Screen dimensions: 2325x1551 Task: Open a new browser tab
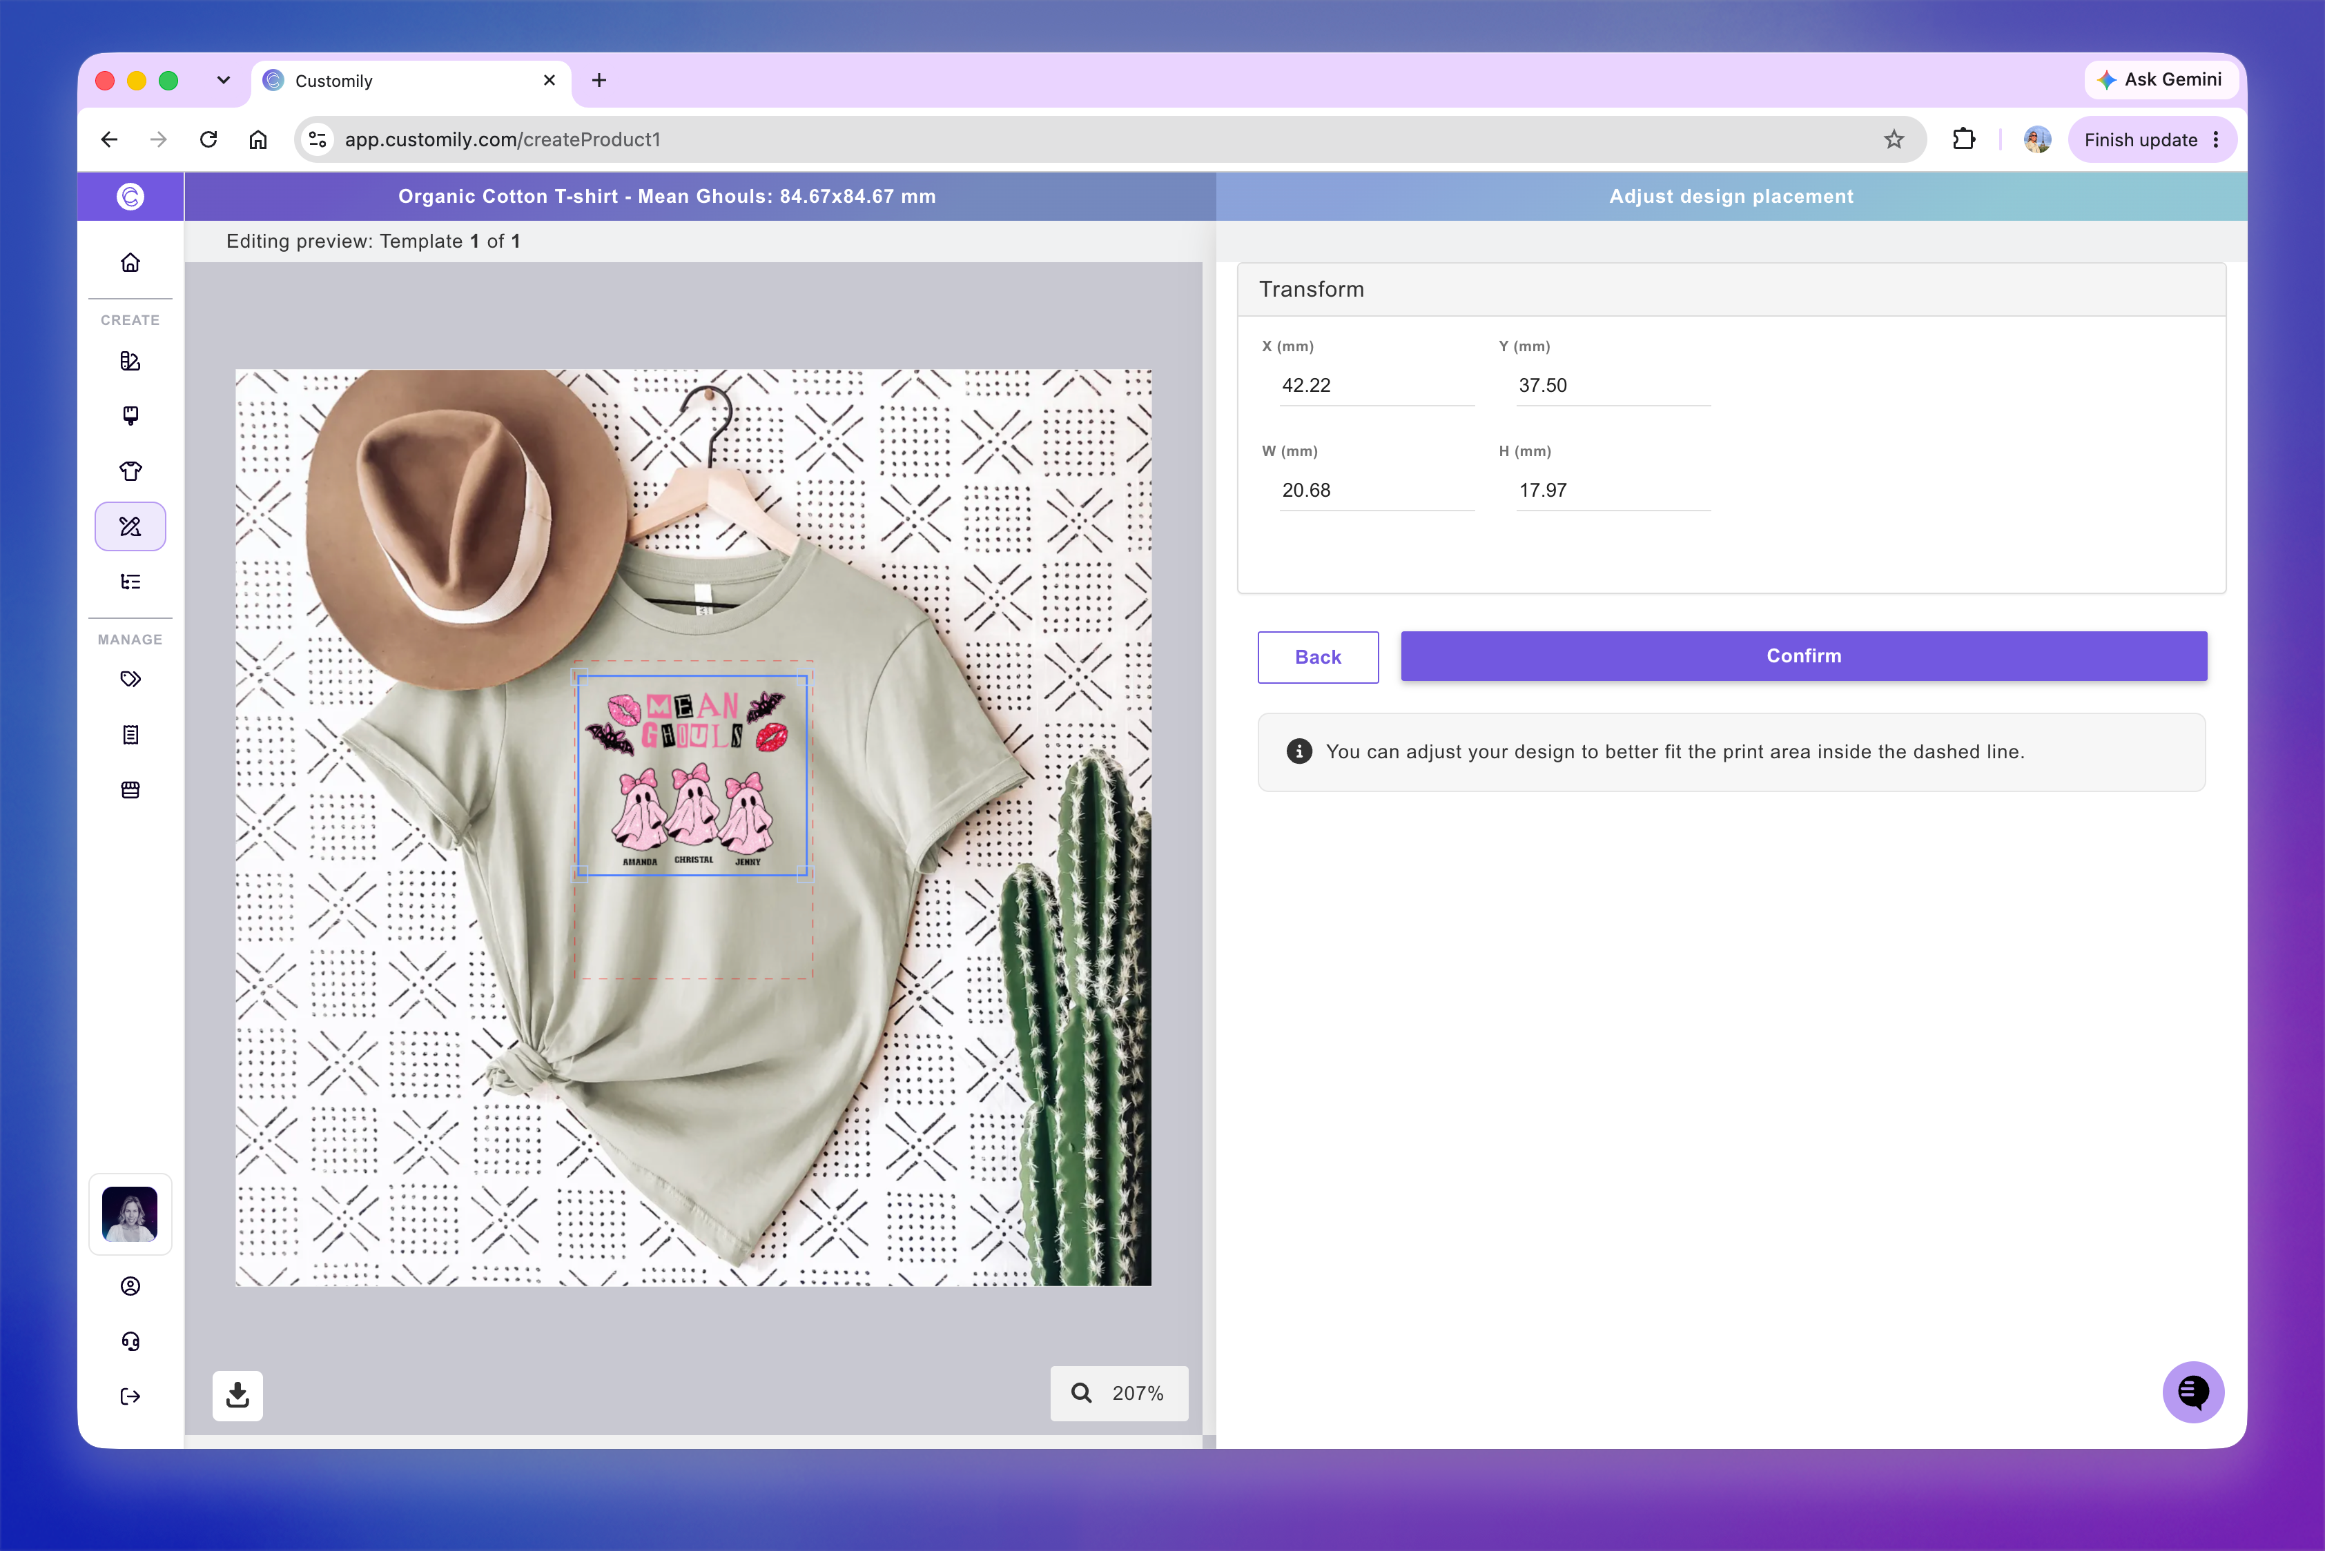point(599,80)
